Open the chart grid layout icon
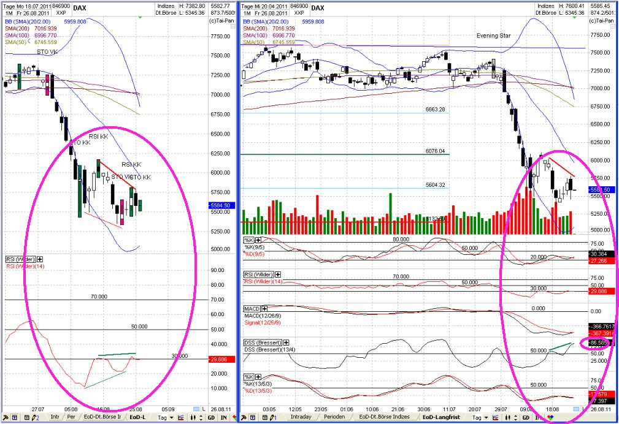 point(15,417)
